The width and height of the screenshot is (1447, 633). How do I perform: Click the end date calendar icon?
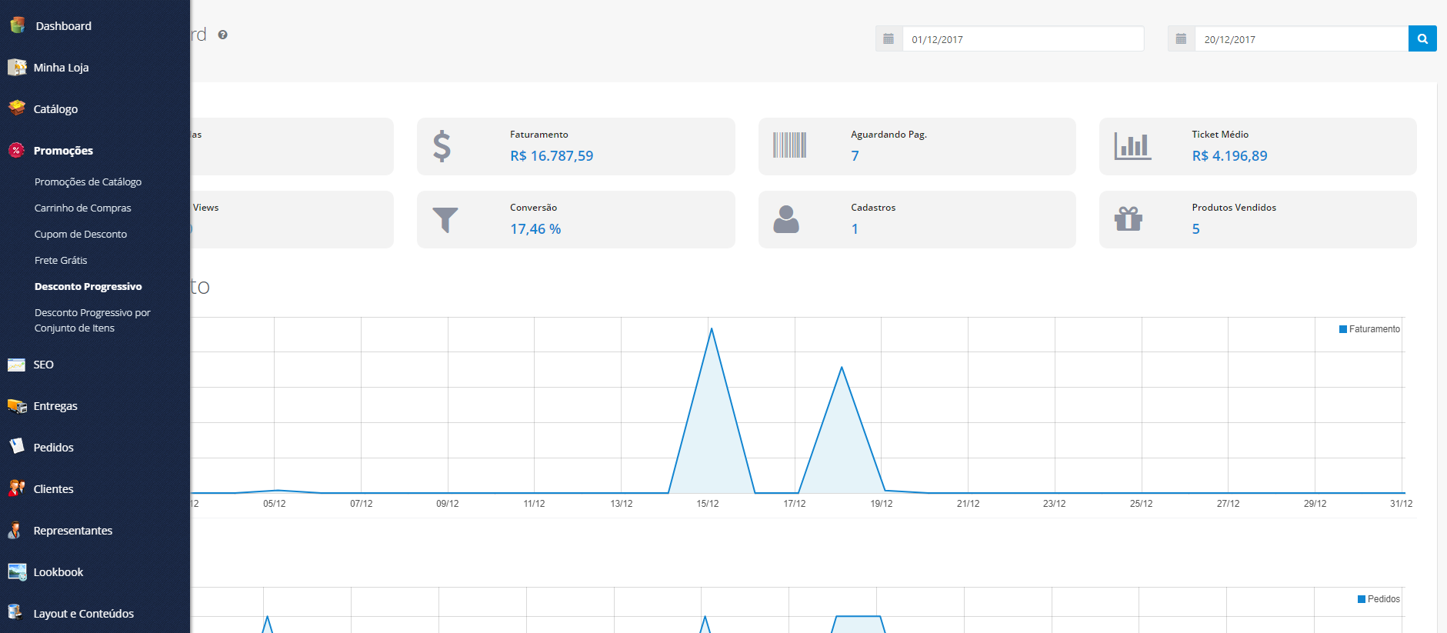pyautogui.click(x=1181, y=38)
